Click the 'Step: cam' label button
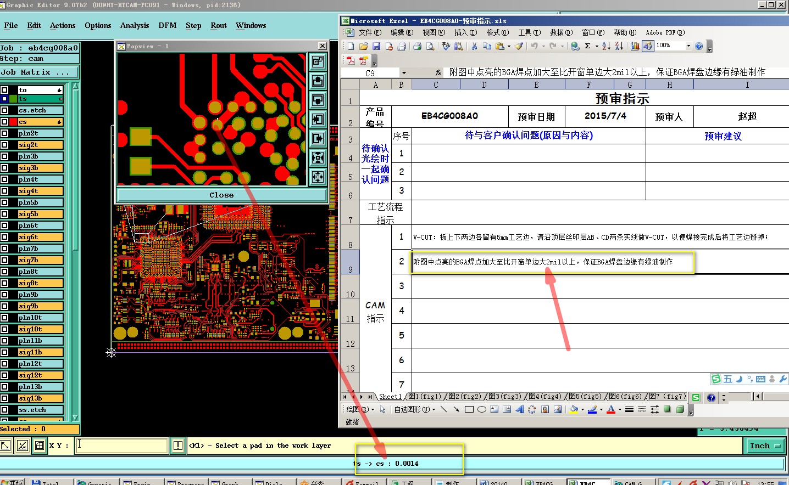This screenshot has width=789, height=485. coord(40,58)
